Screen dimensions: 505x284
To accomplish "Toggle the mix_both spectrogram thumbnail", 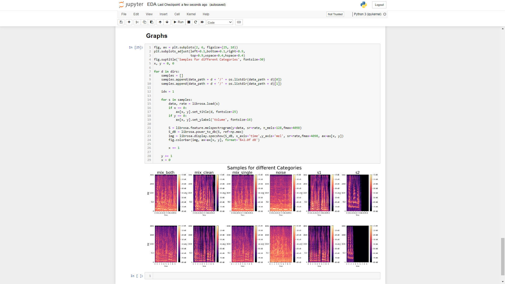I will [166, 193].
